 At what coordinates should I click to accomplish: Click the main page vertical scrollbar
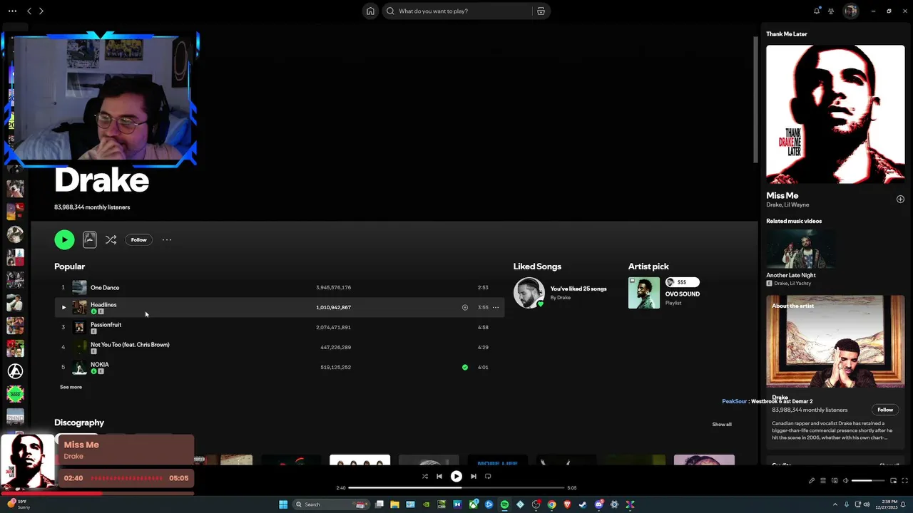[755, 99]
